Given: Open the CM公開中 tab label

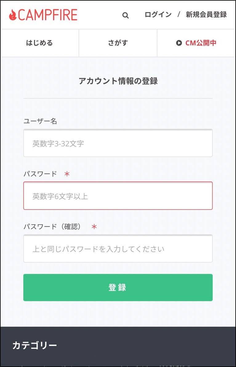Looking at the screenshot, I should pos(201,43).
